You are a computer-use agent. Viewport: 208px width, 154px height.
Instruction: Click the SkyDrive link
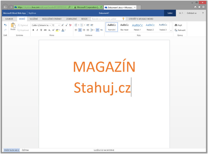coord(32,13)
